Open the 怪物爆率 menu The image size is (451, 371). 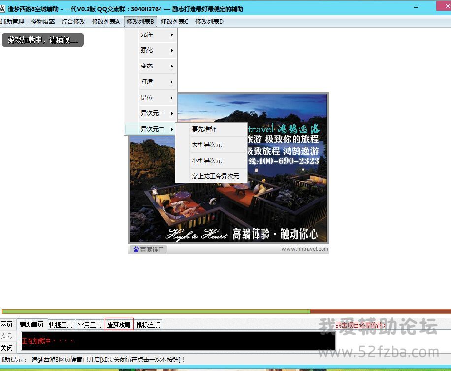tap(43, 21)
